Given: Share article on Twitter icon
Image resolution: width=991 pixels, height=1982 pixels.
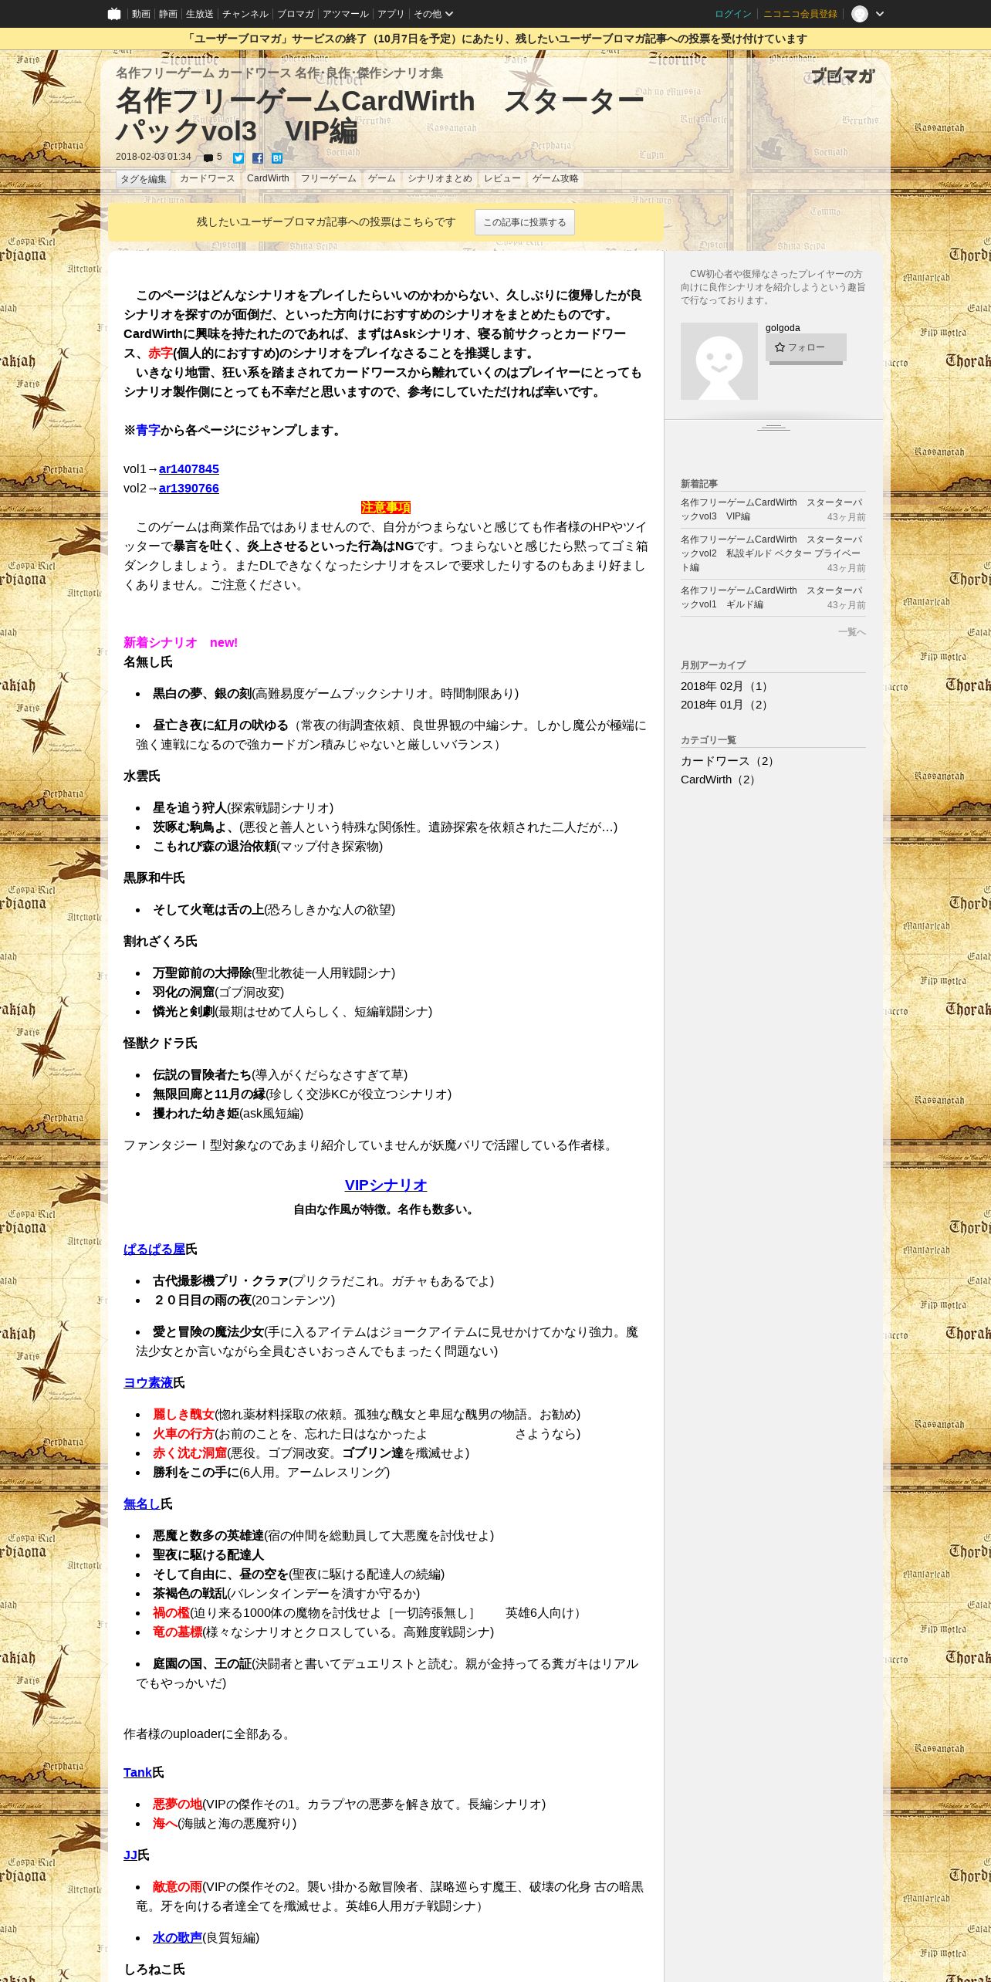Looking at the screenshot, I should point(238,158).
